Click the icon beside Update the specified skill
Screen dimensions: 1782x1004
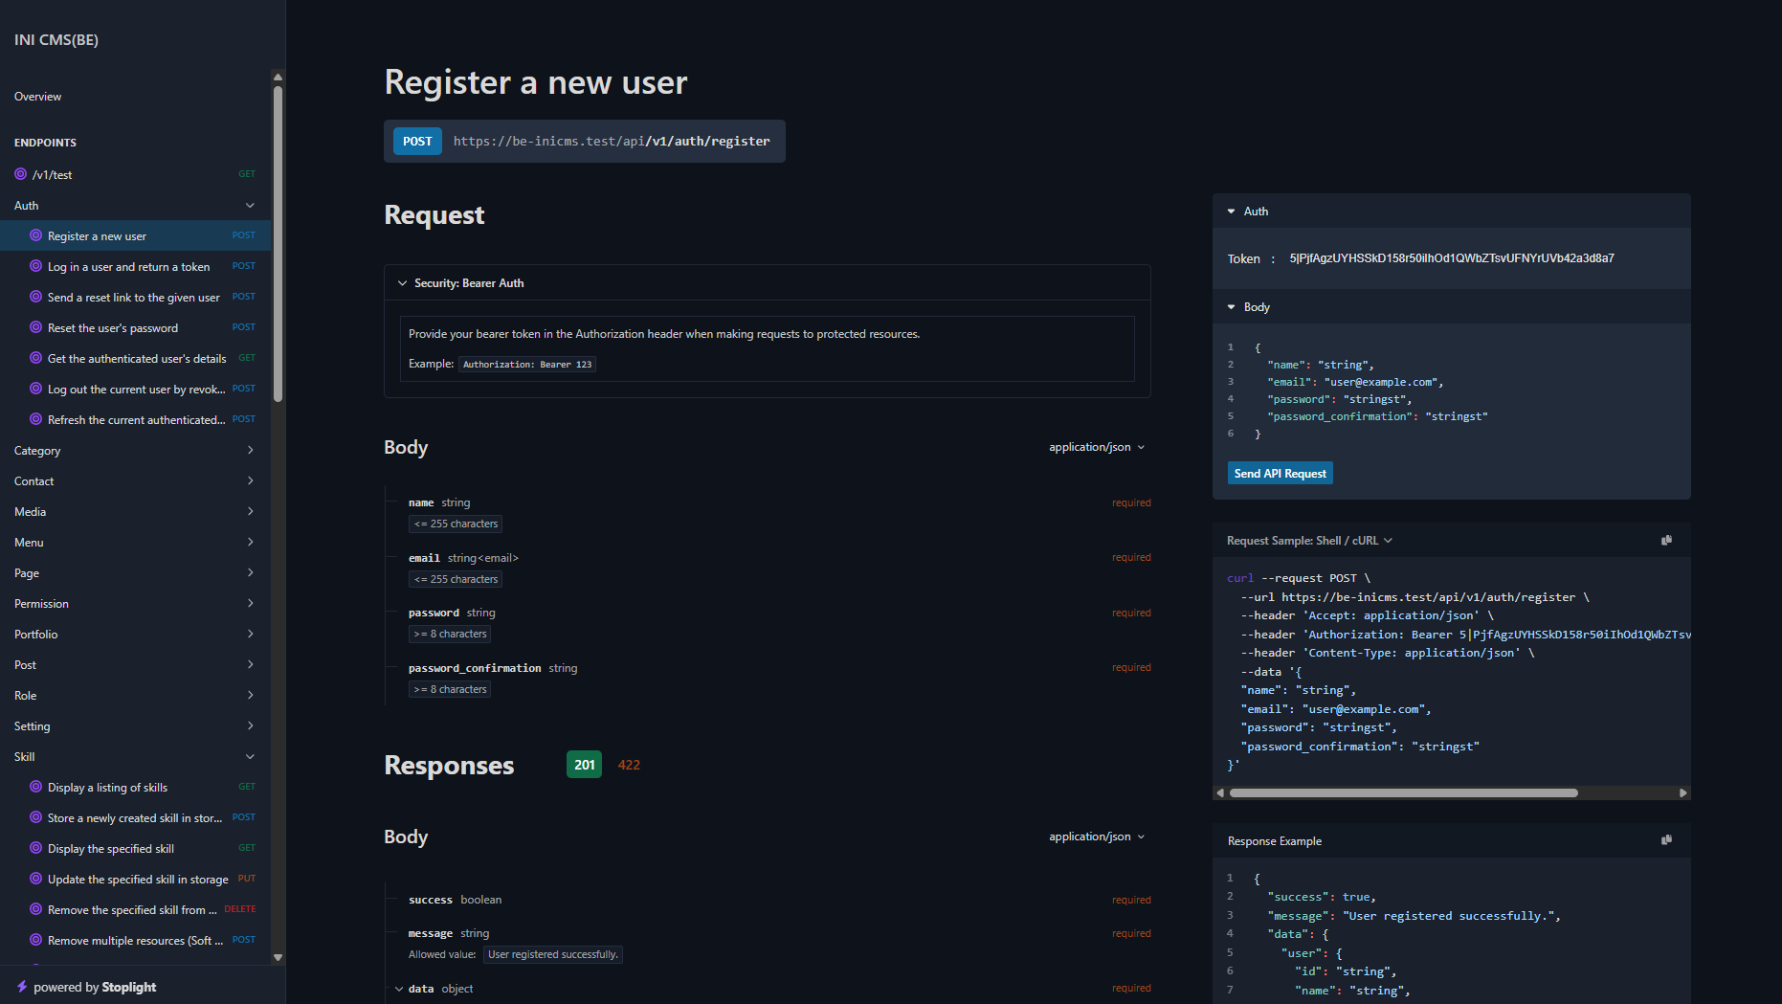tap(35, 879)
